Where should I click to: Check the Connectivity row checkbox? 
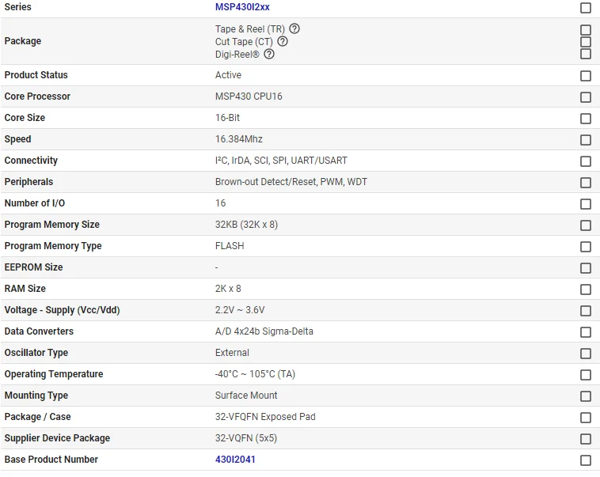[586, 161]
